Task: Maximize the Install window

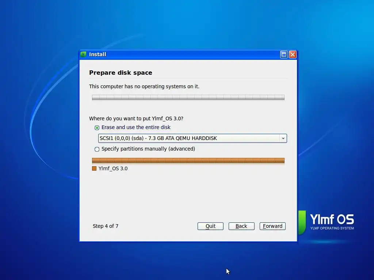Action: 284,55
